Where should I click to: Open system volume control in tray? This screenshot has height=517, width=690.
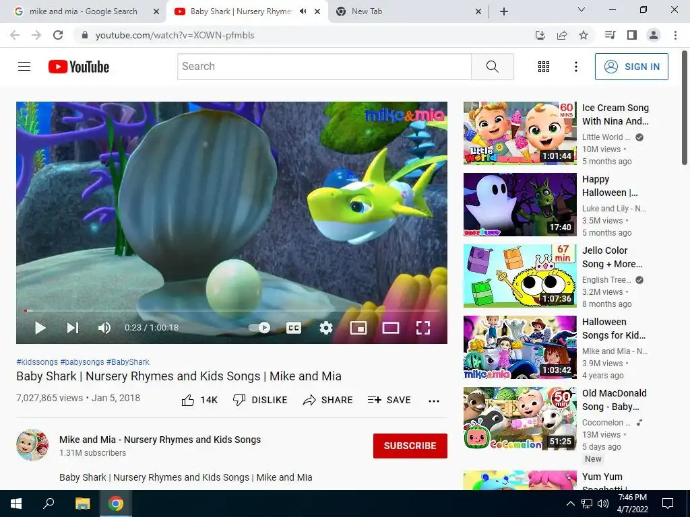603,504
